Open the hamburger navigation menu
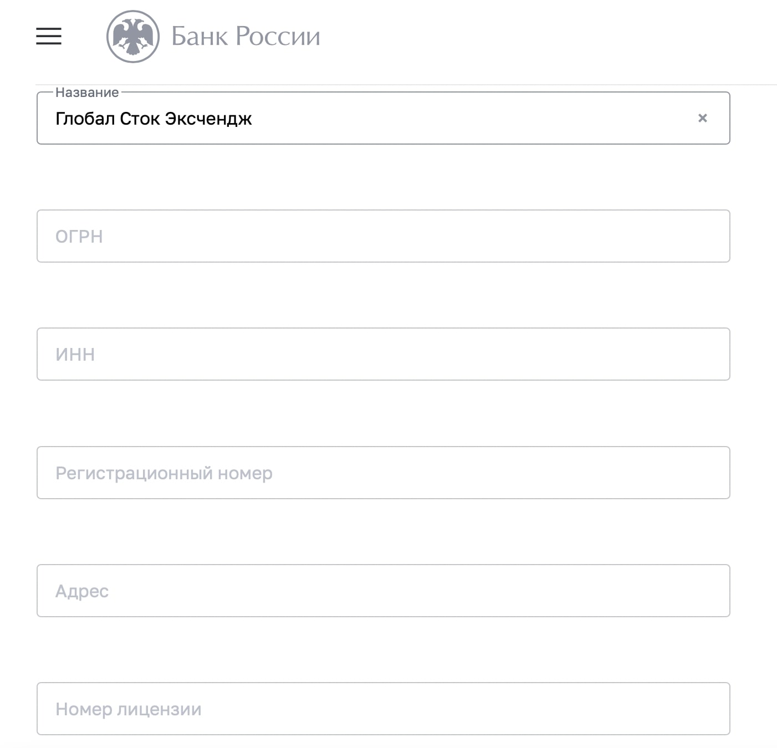The height and width of the screenshot is (748, 777). point(49,36)
